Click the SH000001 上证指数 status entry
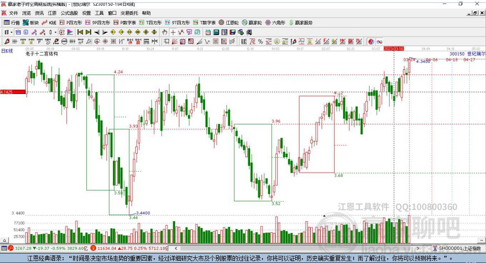Viewport: 486px width, 263px height. pos(459,248)
